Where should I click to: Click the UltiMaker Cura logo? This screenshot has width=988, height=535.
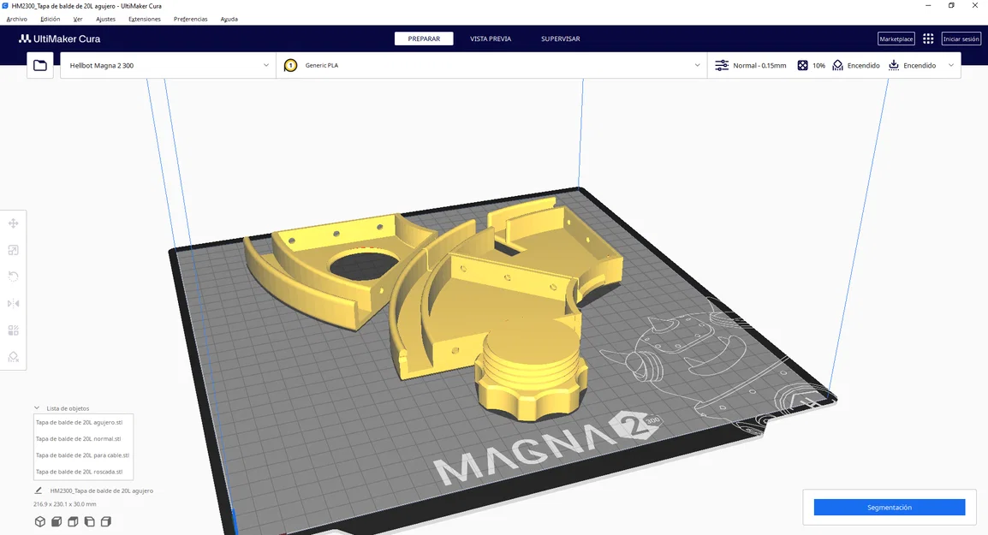pos(60,39)
